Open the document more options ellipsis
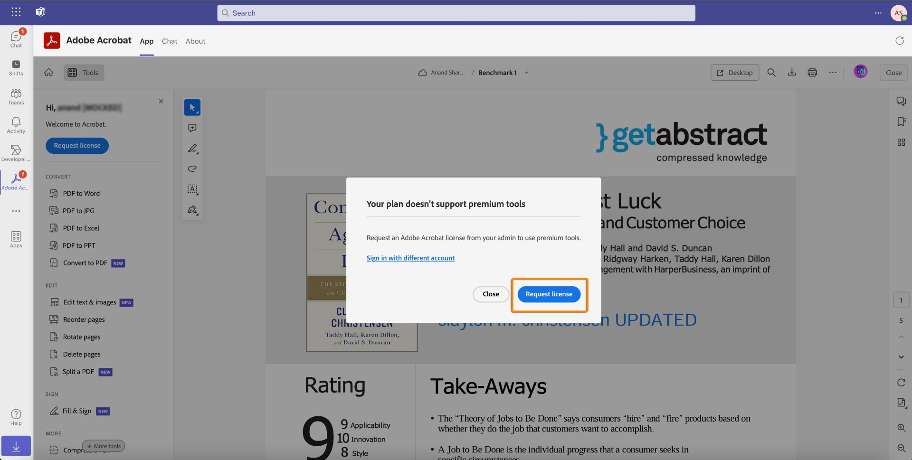This screenshot has width=912, height=460. click(x=833, y=73)
